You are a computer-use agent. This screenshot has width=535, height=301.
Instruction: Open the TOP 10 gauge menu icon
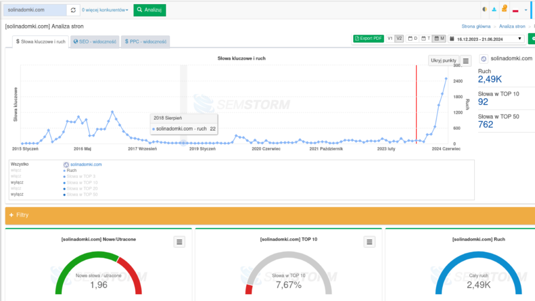tap(369, 241)
